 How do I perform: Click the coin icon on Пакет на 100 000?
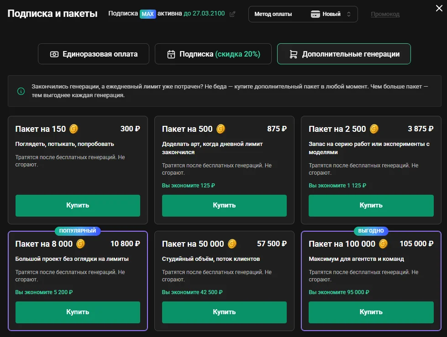(x=383, y=244)
